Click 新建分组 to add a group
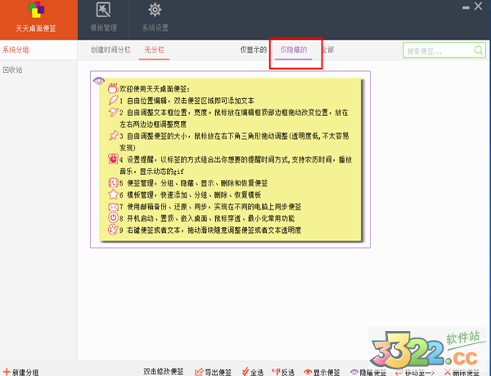This screenshot has width=491, height=376. tap(20, 372)
